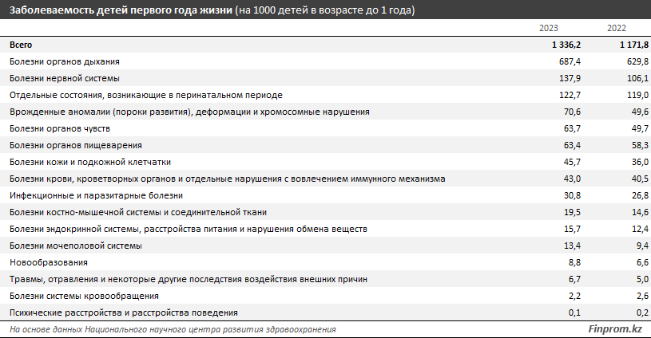Viewport: 651px width, 338px height.
Task: Select the 2022 column header
Action: pyautogui.click(x=616, y=29)
